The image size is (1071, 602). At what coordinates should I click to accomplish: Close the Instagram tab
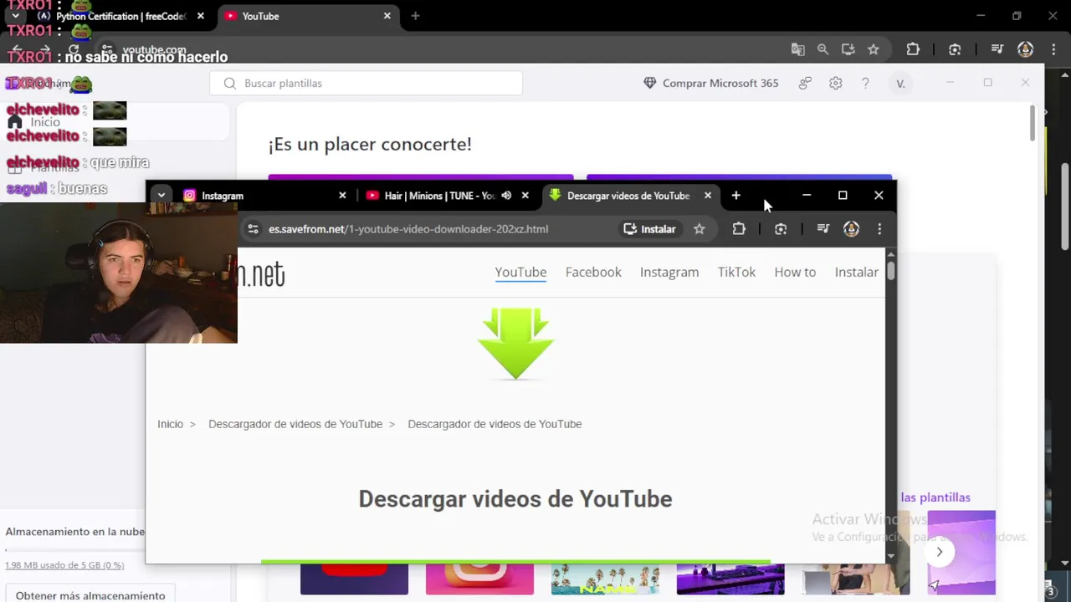pos(342,196)
